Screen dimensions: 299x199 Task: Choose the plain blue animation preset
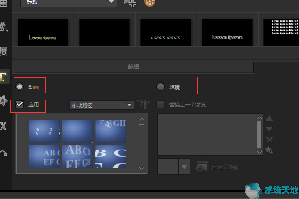pos(77,131)
